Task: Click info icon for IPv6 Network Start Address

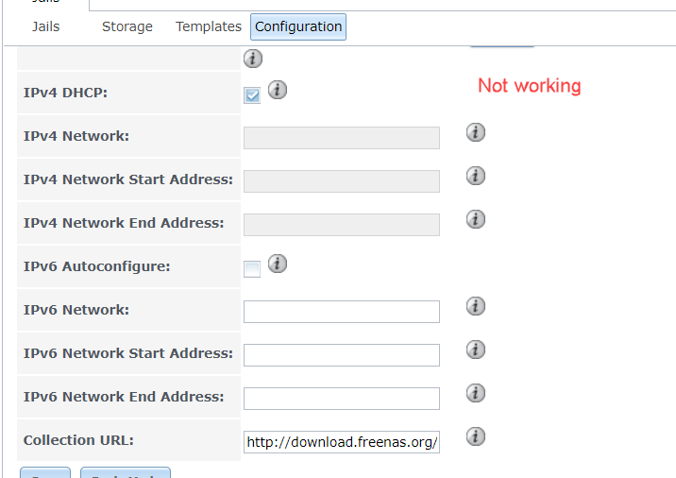Action: point(476,350)
